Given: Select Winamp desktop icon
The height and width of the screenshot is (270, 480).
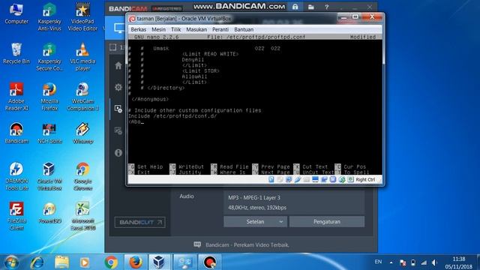Looking at the screenshot, I should [x=82, y=133].
